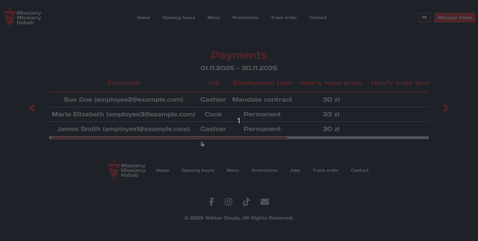Go to Menu page from header
478x241 pixels.
coord(214,18)
